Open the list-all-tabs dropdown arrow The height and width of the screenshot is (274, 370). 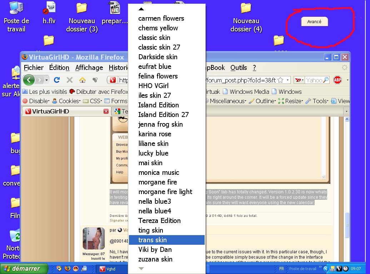(346, 111)
